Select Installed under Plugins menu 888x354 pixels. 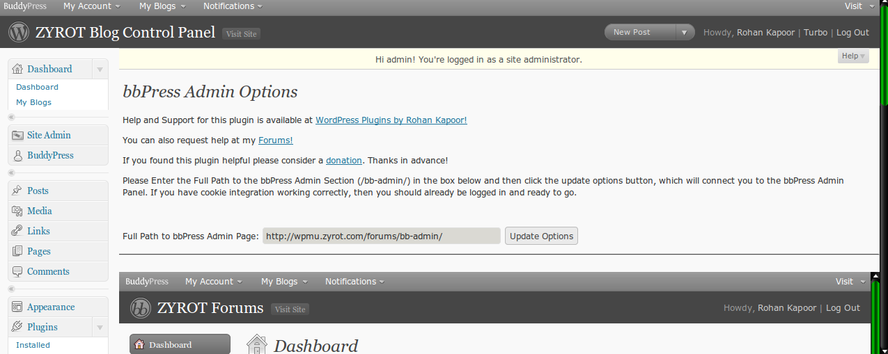pos(33,345)
